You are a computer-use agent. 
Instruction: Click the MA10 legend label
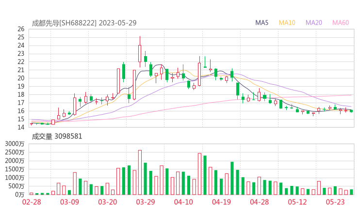(x=287, y=23)
